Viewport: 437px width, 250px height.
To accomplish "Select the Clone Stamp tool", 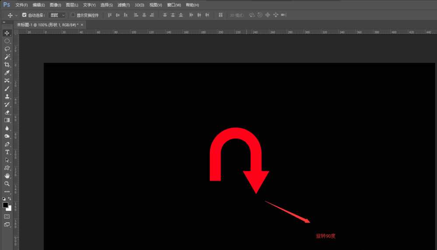I will pyautogui.click(x=7, y=96).
